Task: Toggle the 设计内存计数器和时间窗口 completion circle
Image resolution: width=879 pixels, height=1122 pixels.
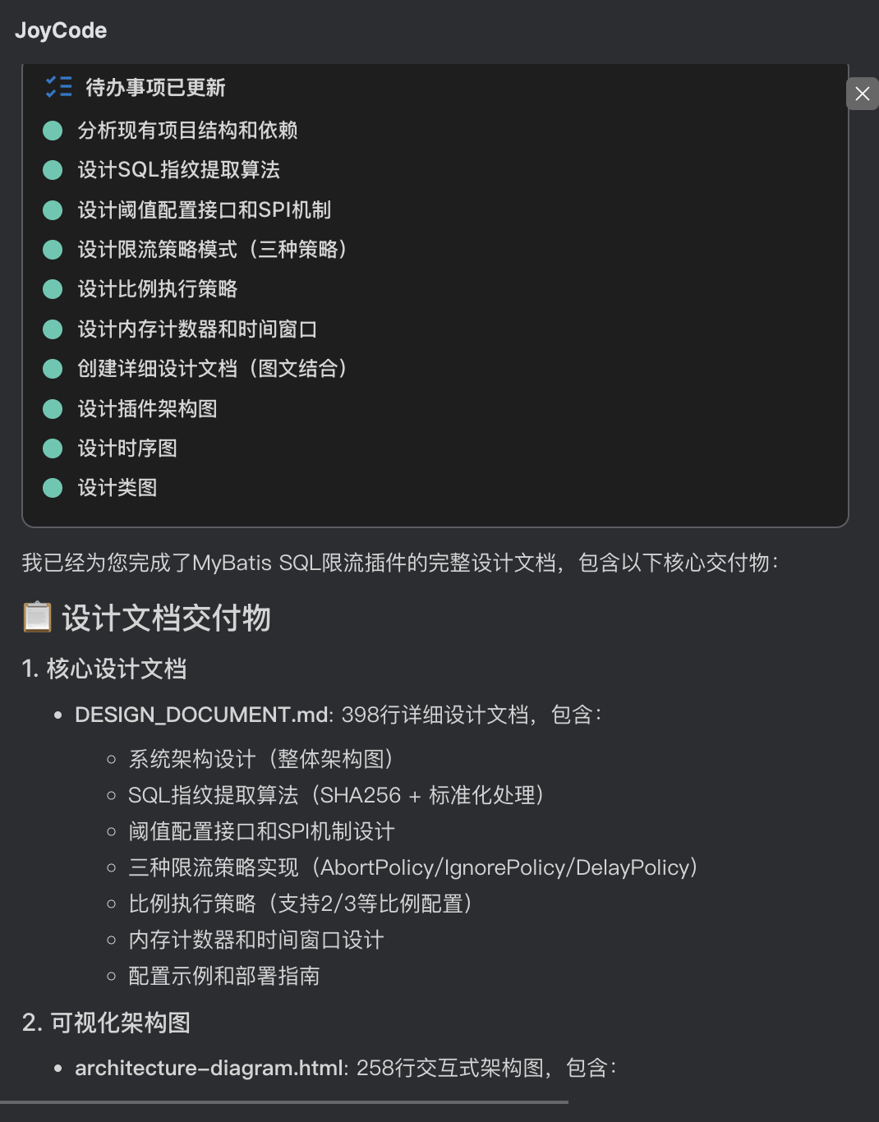Action: (53, 329)
